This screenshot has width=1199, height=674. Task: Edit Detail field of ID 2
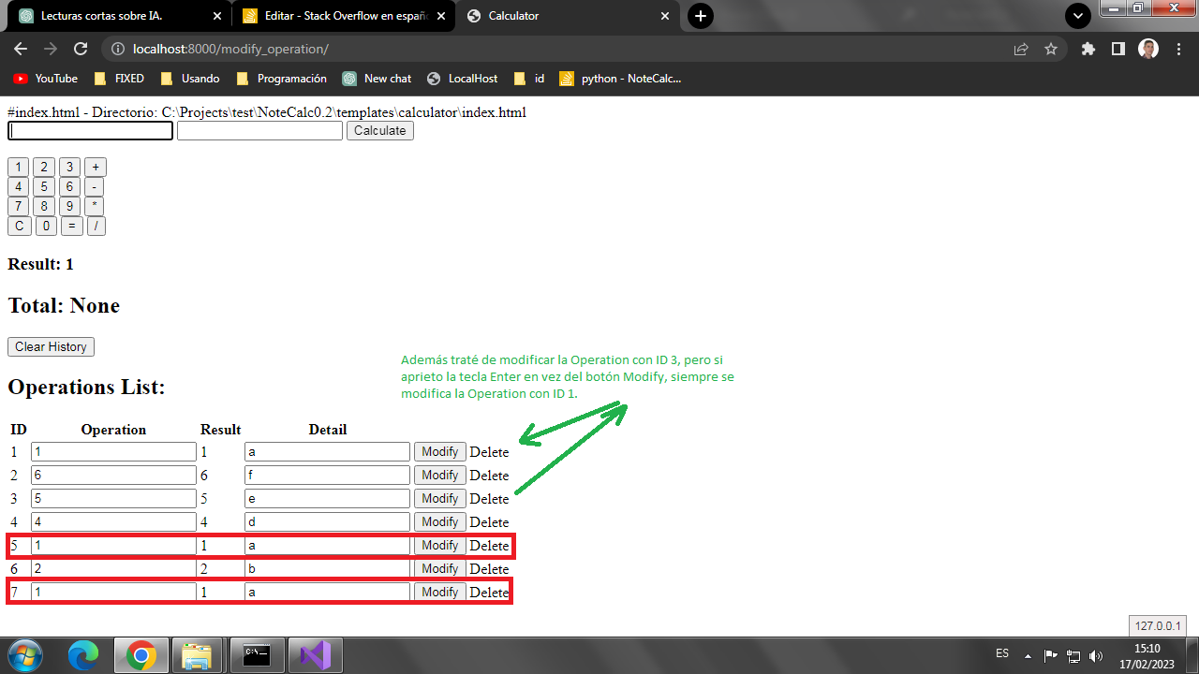point(327,475)
